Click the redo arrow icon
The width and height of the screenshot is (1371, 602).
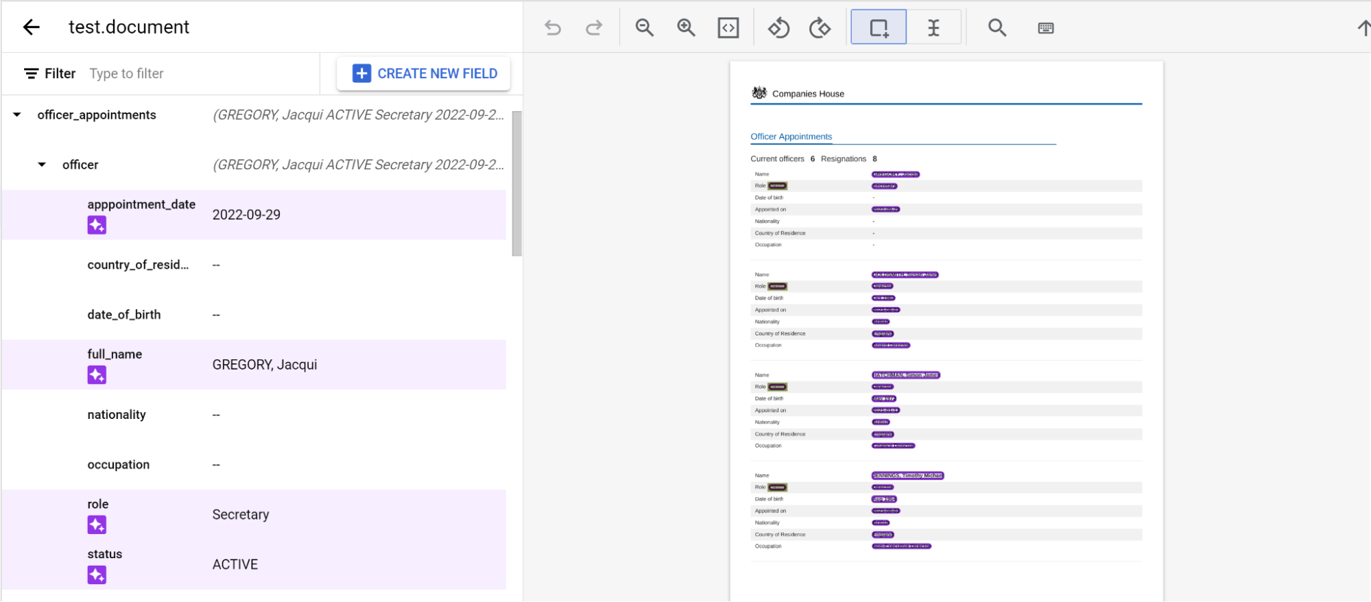594,28
